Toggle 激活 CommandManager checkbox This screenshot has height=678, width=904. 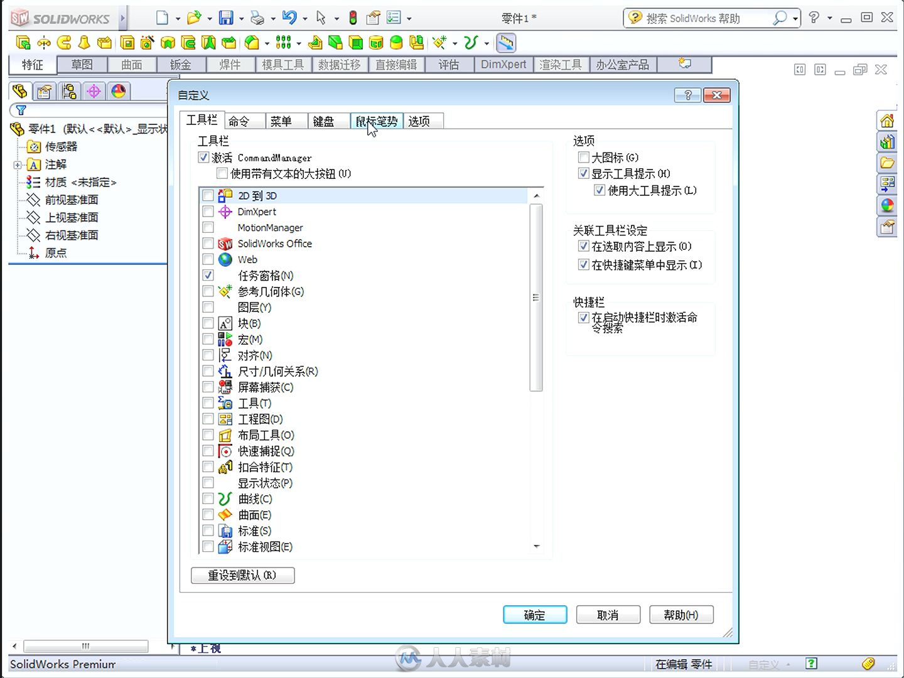(x=203, y=158)
